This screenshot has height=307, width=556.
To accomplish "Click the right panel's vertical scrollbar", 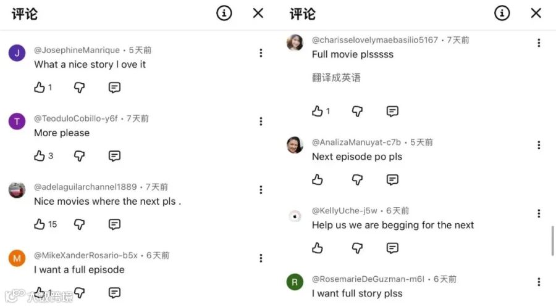I will tap(552, 240).
